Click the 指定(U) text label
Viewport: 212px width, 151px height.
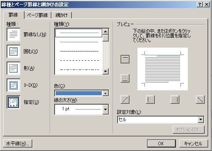pyautogui.click(x=31, y=102)
